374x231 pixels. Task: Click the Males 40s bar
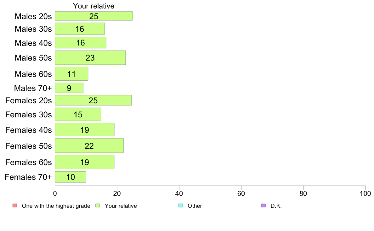81,43
